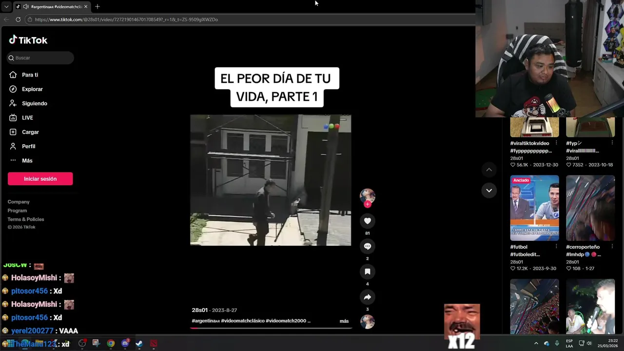Click the Iniciar sesión button
624x351 pixels.
pyautogui.click(x=40, y=179)
